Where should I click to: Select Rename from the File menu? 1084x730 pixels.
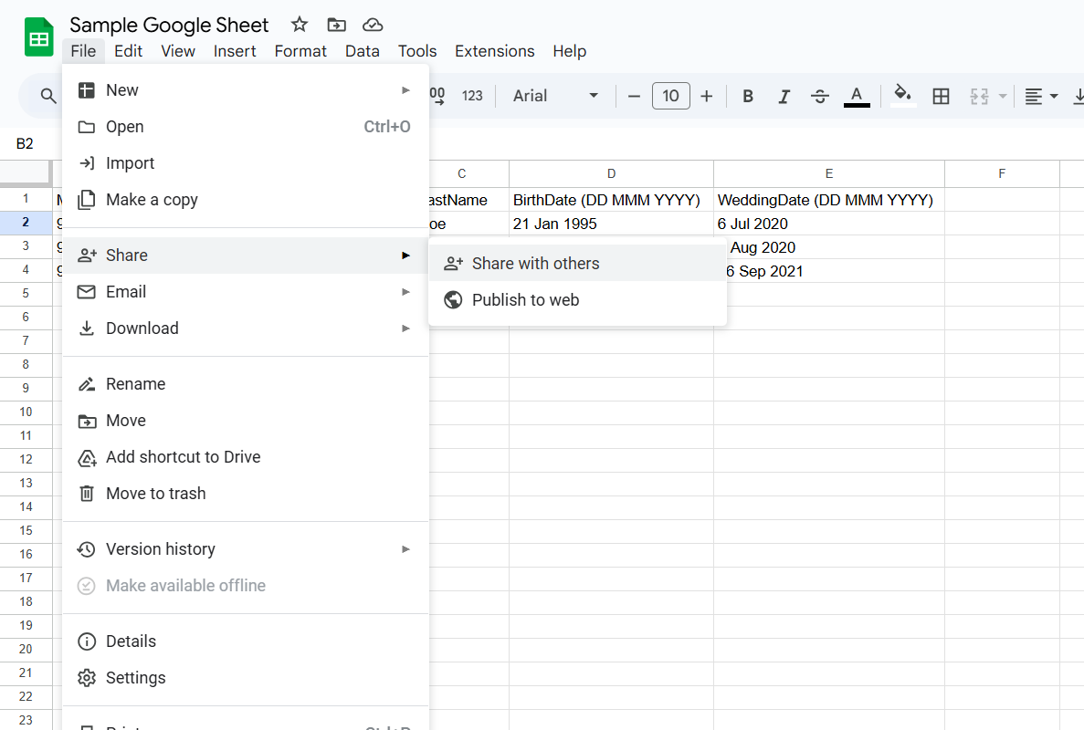pyautogui.click(x=246, y=384)
